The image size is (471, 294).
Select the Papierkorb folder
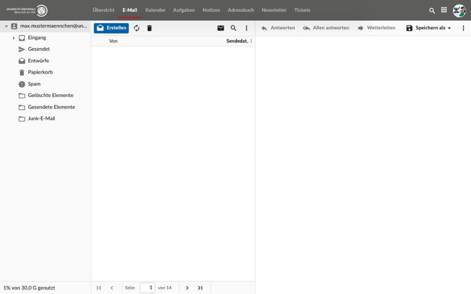40,72
